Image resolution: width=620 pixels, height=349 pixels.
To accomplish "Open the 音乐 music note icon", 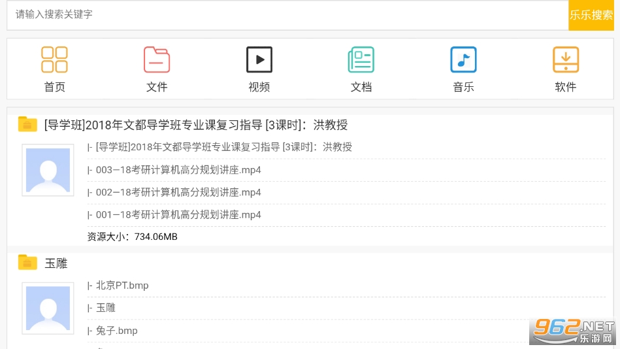I will 463,60.
